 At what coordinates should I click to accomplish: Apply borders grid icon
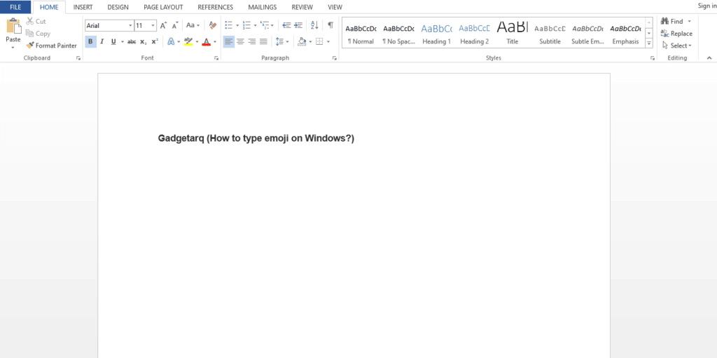(x=319, y=41)
